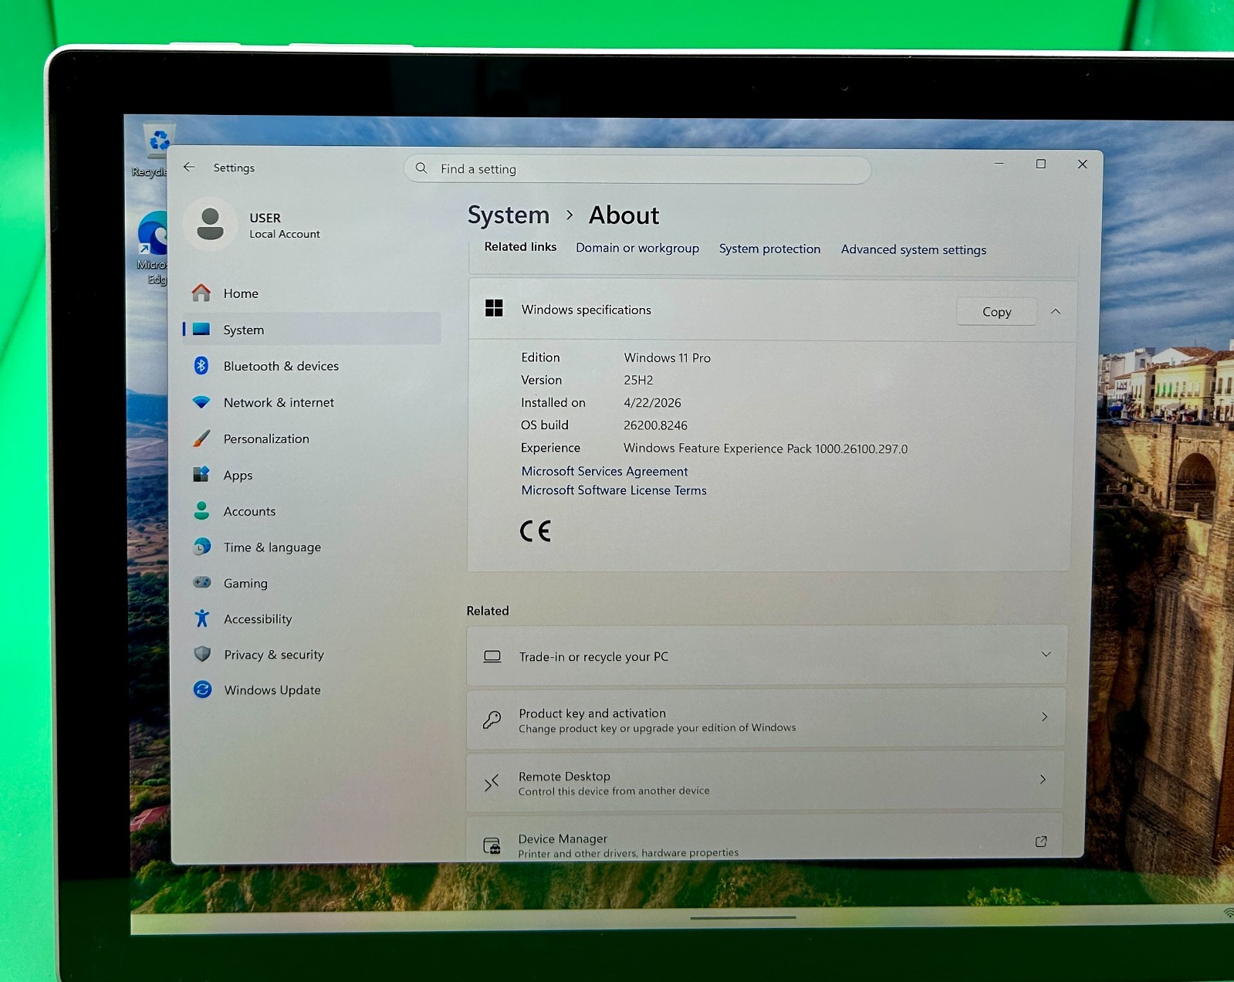Image resolution: width=1234 pixels, height=982 pixels.
Task: Click the OS build 26200.8246 value
Action: [655, 425]
